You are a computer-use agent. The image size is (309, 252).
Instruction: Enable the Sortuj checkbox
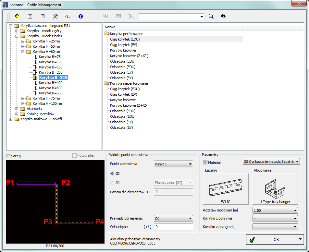point(8,156)
